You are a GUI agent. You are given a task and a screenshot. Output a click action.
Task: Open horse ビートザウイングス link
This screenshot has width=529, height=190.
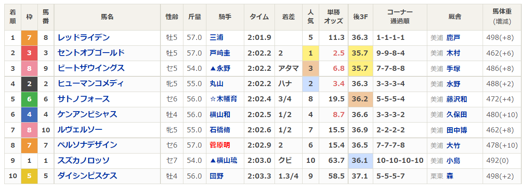click(91, 68)
